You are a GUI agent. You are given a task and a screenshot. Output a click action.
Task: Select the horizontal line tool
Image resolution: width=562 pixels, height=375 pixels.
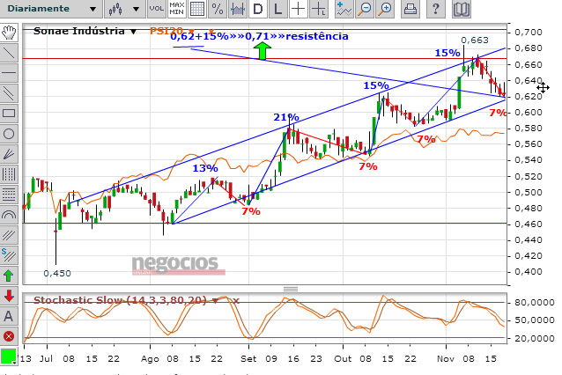pos(9,73)
